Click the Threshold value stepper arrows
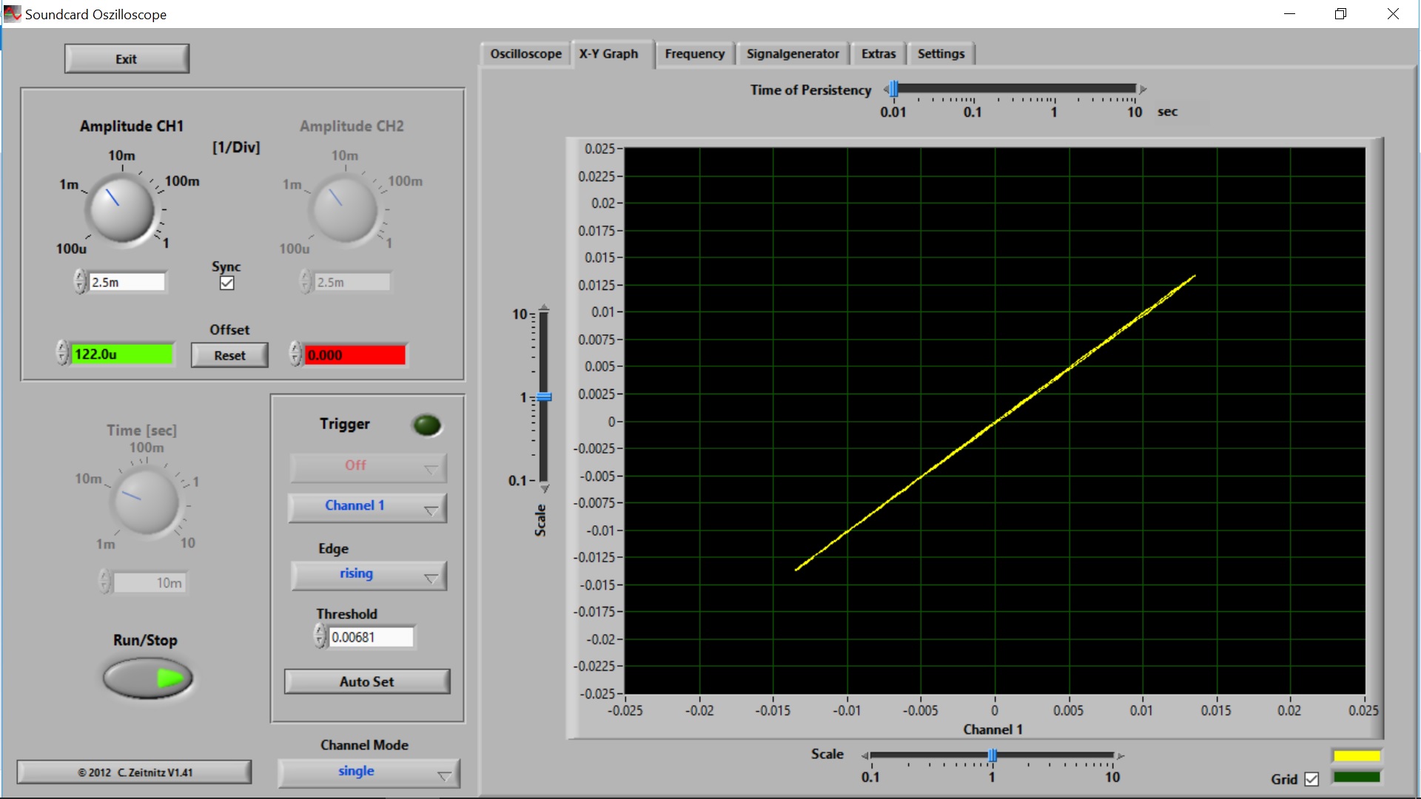Viewport: 1421px width, 799px height. (320, 636)
